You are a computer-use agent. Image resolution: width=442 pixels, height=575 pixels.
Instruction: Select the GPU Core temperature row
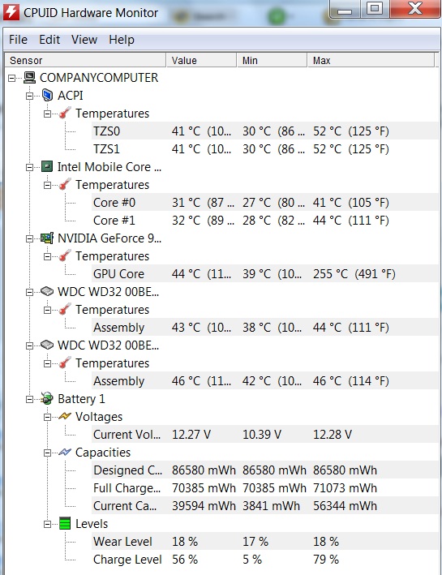pos(265,274)
